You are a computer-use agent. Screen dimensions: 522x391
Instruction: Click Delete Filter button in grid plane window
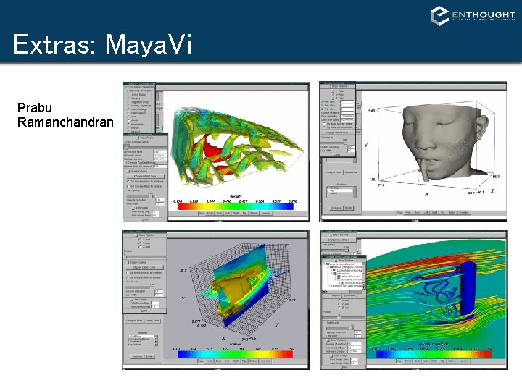[x=152, y=321]
